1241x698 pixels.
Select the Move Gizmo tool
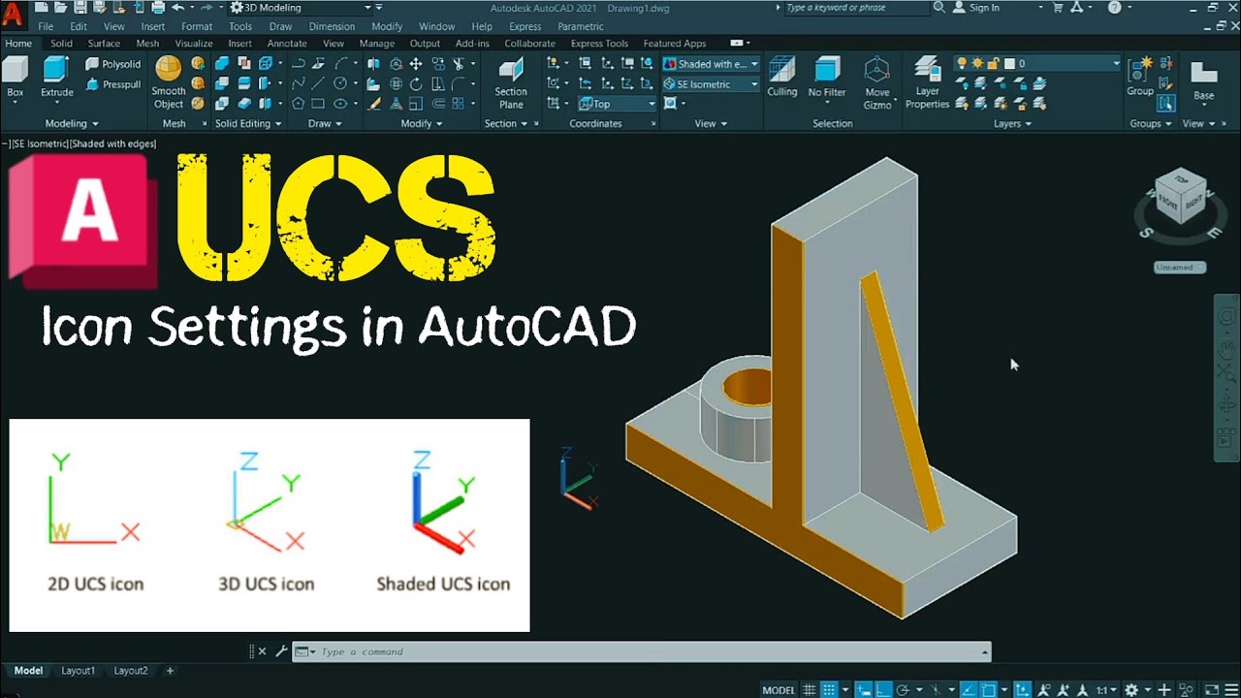877,82
